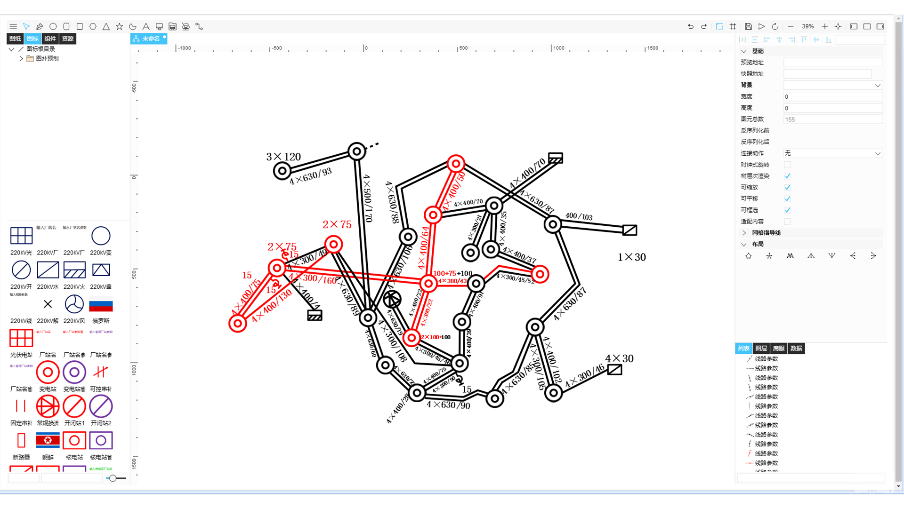Select the star shape tool

(120, 27)
